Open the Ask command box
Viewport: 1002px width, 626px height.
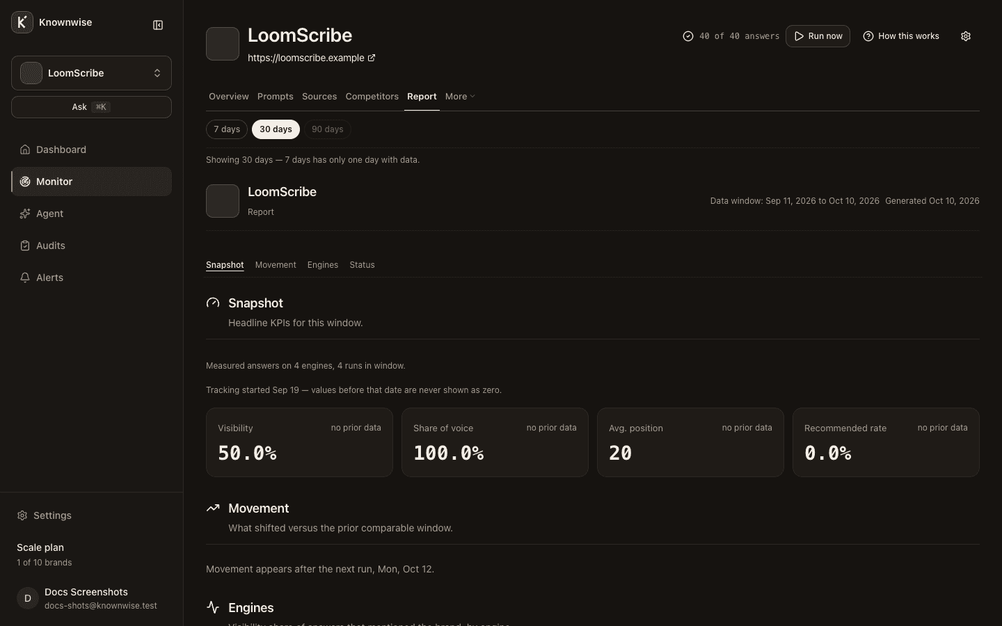point(91,107)
